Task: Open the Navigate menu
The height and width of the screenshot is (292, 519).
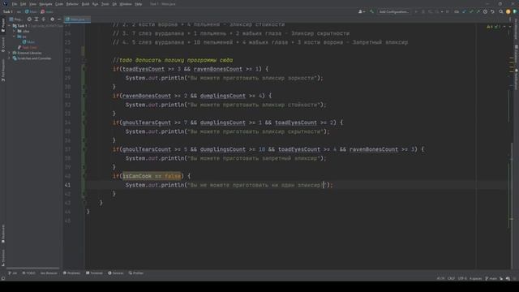Action: [45, 4]
